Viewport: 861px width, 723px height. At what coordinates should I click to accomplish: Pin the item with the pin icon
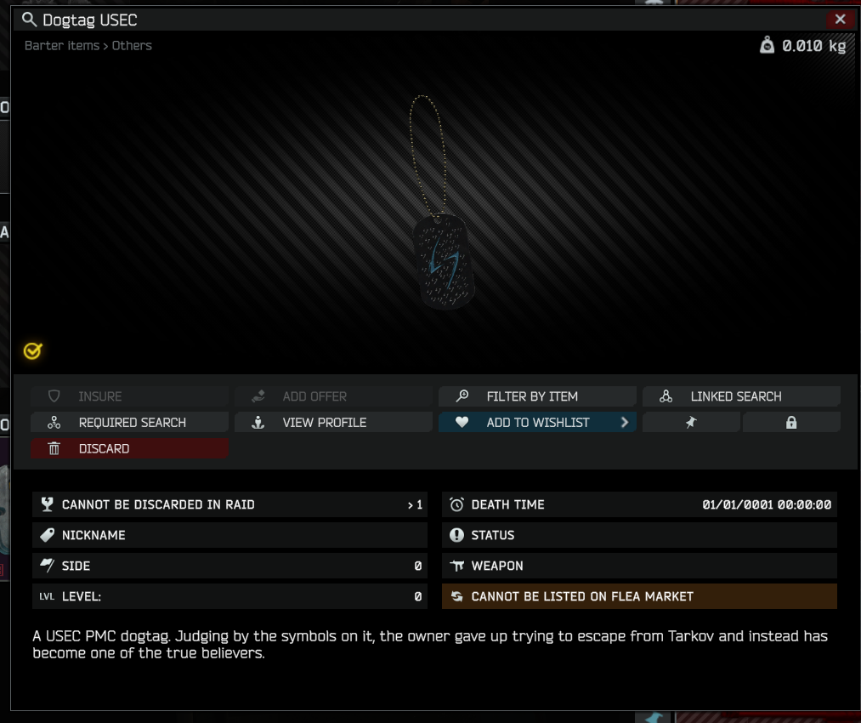691,423
